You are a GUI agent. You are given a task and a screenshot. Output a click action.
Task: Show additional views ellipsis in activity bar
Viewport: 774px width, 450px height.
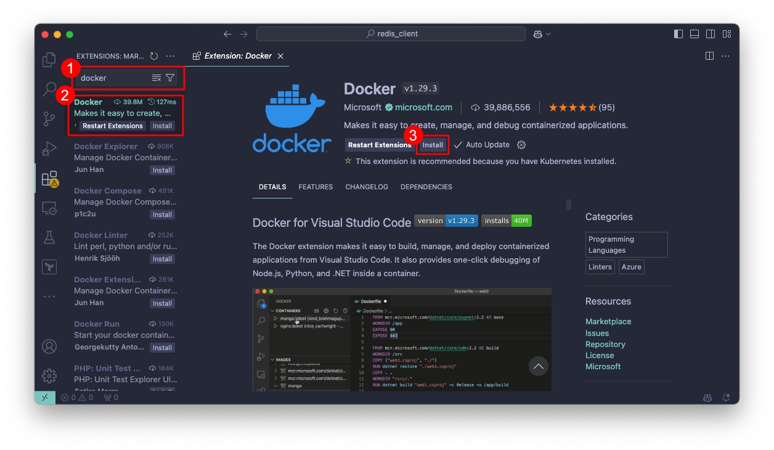point(49,297)
